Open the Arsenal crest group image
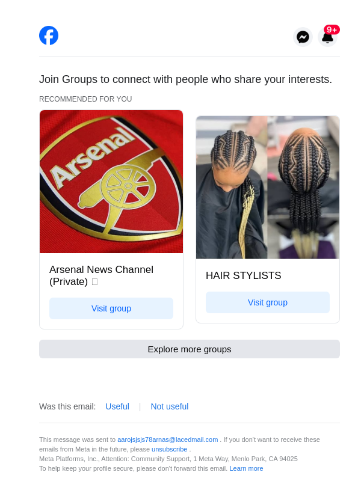The width and height of the screenshot is (361, 496). 111,182
